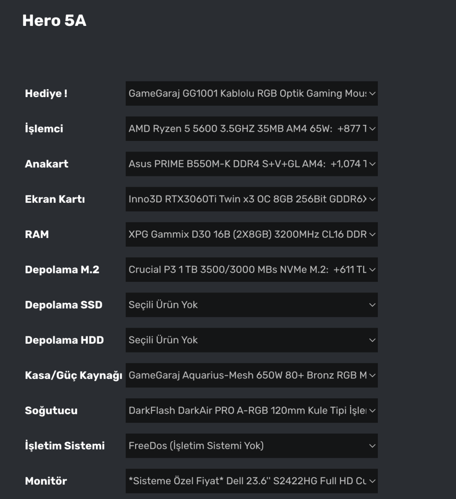
Task: Expand Ekran Kartı Inno3D RTX3060Ti selector
Action: (x=251, y=199)
